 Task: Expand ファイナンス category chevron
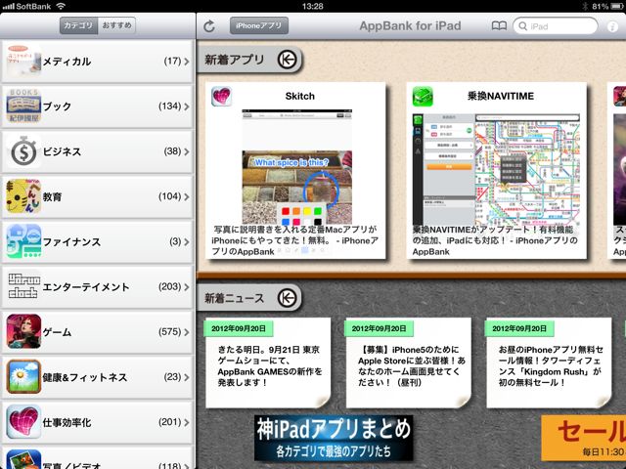[187, 241]
